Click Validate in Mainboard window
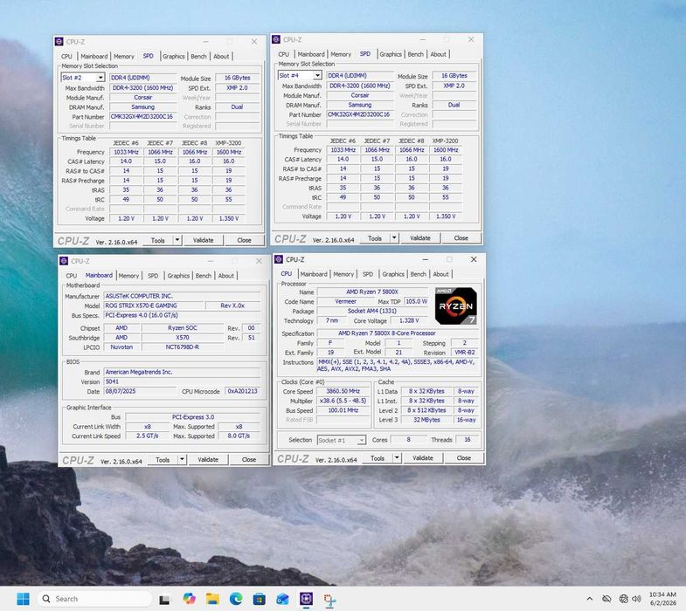 pos(208,460)
